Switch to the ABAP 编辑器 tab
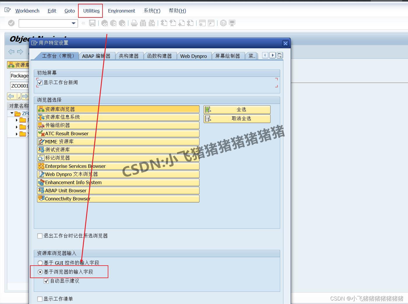Image resolution: width=408 pixels, height=304 pixels. pos(96,56)
